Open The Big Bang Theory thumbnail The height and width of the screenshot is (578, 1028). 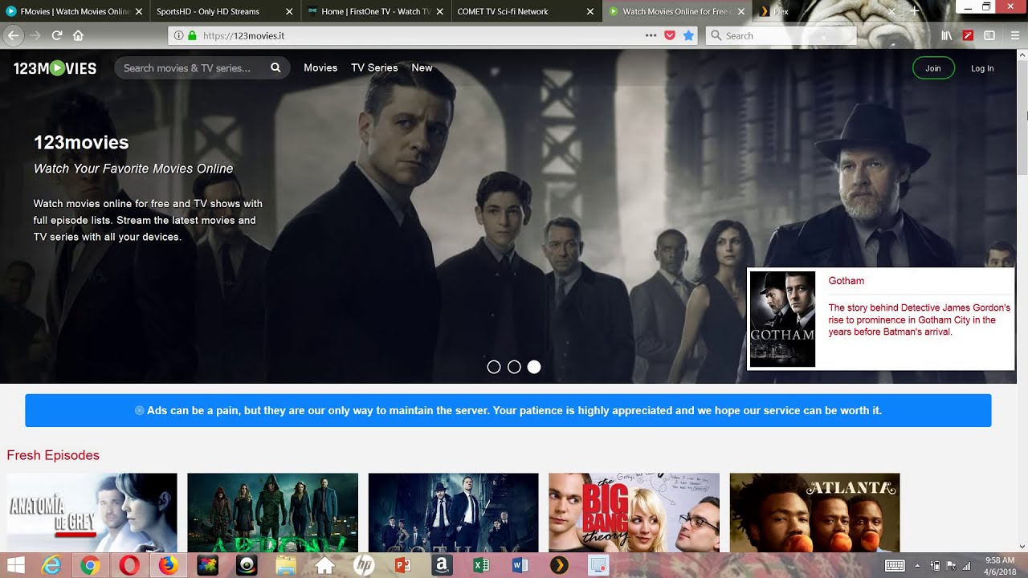click(x=634, y=512)
